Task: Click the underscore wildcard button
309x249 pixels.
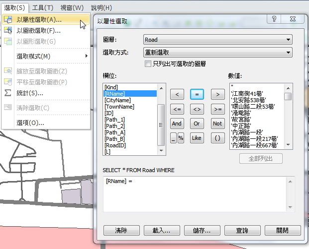Action: [x=173, y=138]
